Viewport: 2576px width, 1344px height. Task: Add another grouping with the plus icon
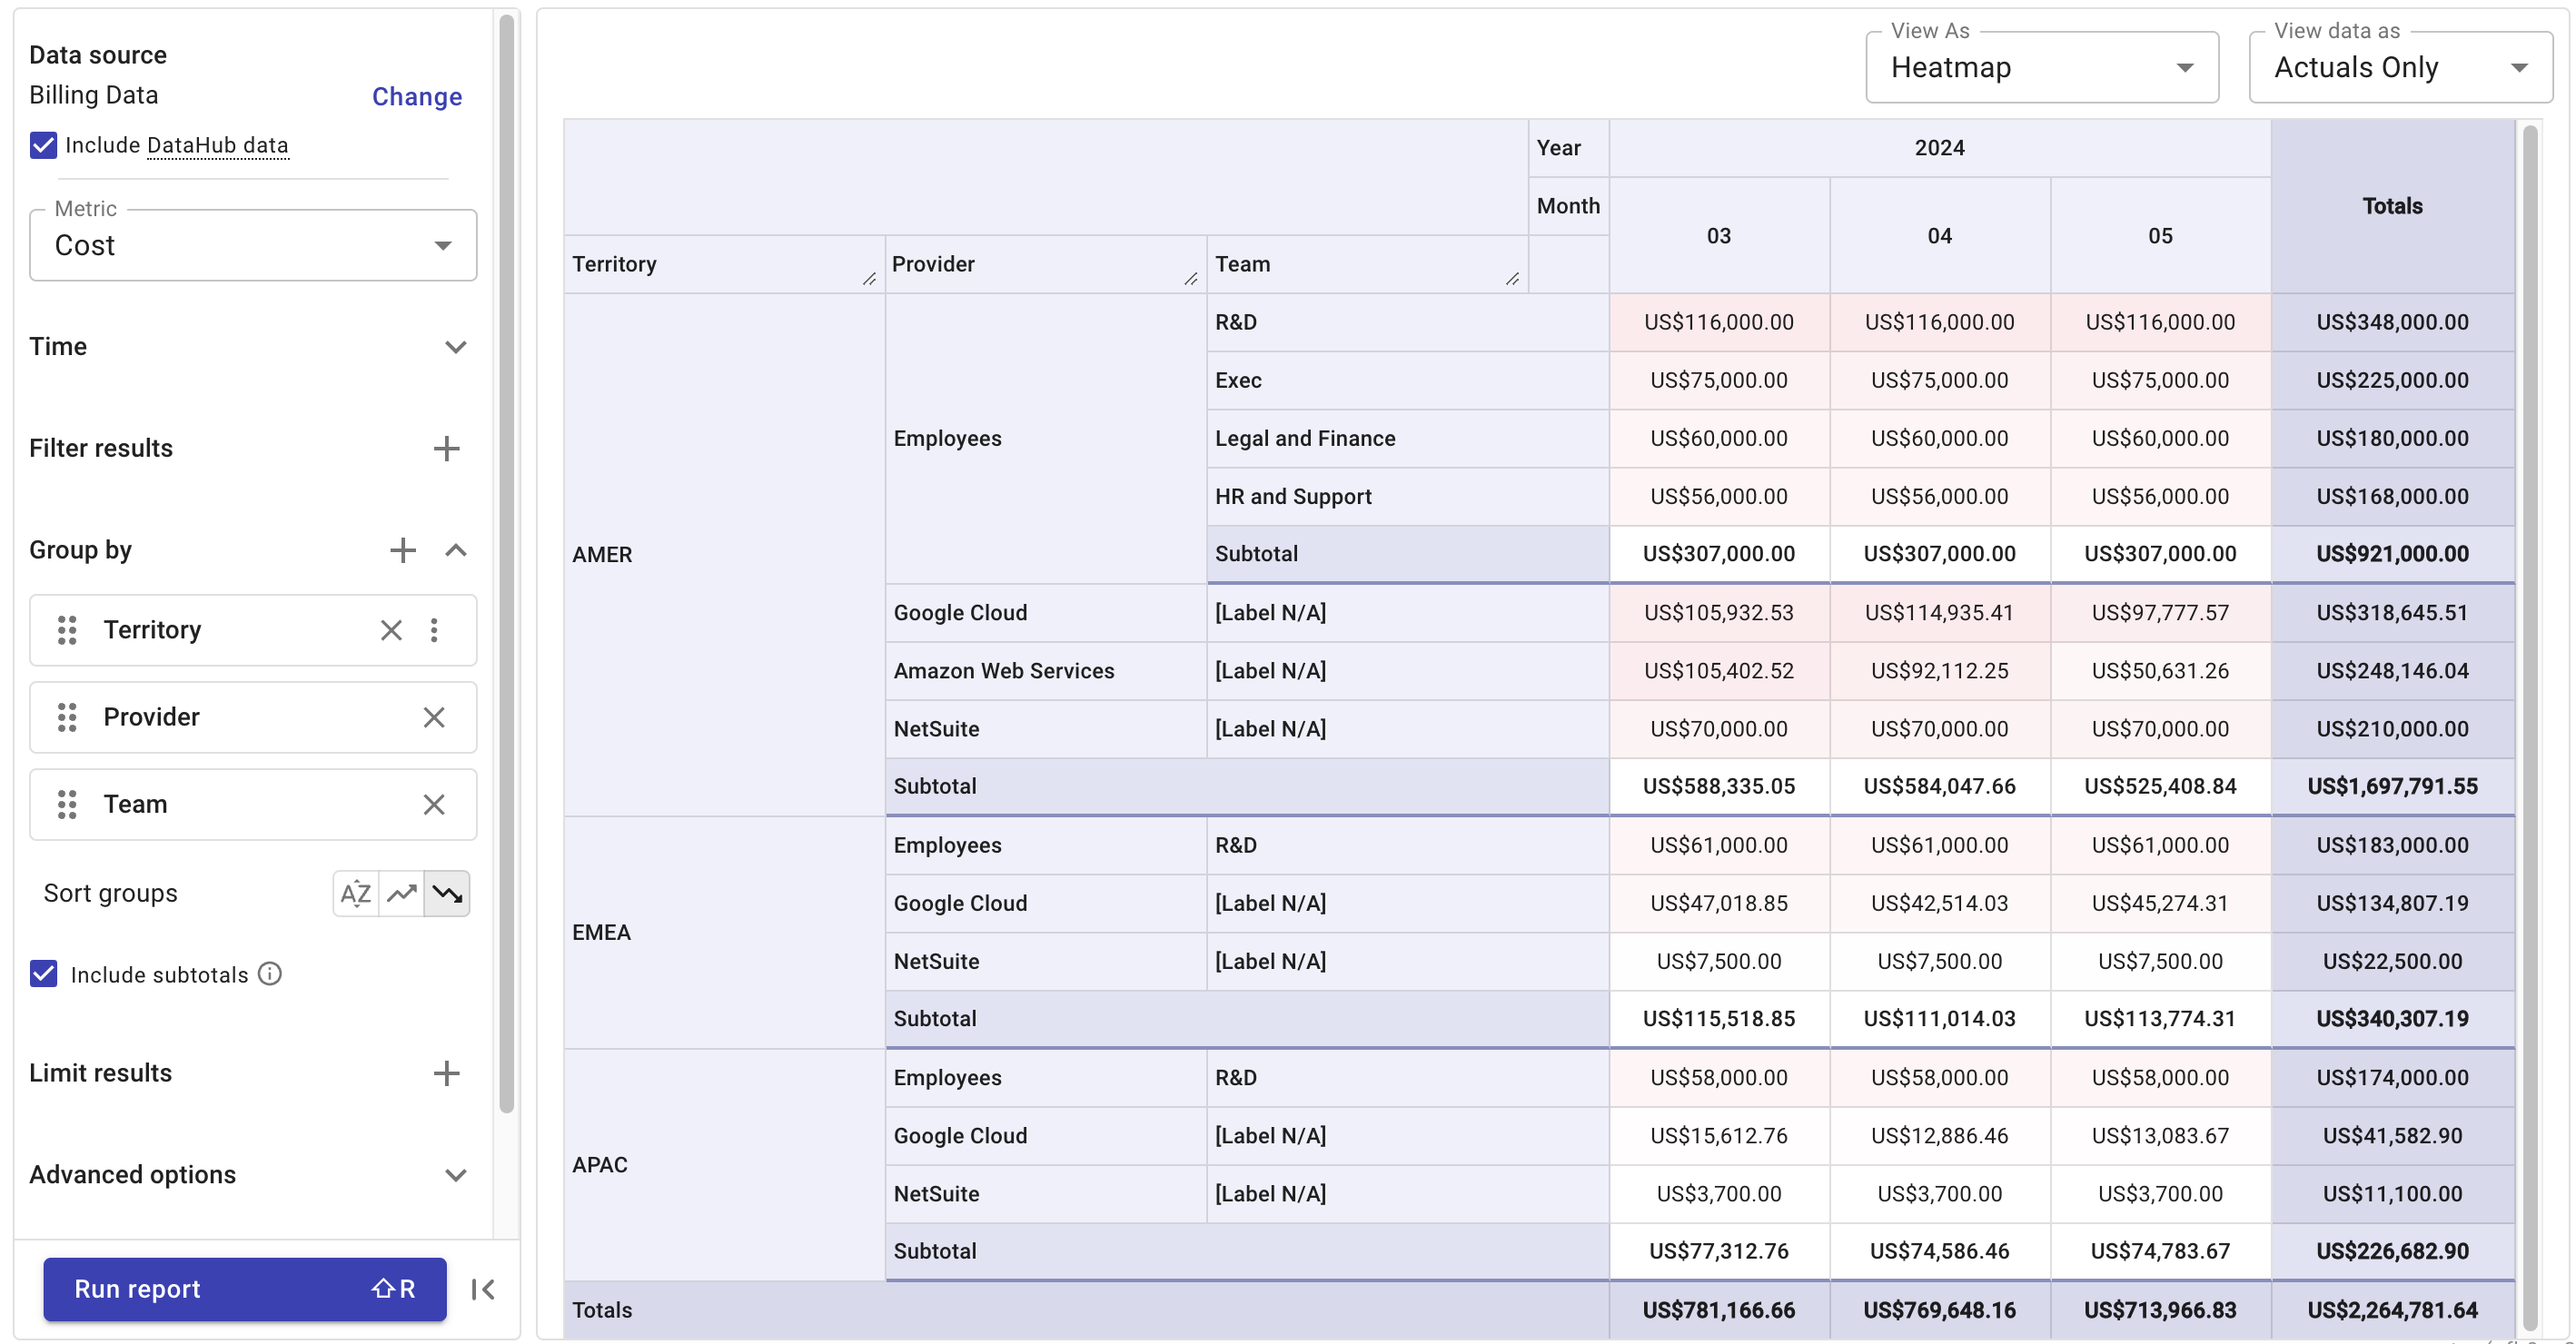pyautogui.click(x=402, y=550)
